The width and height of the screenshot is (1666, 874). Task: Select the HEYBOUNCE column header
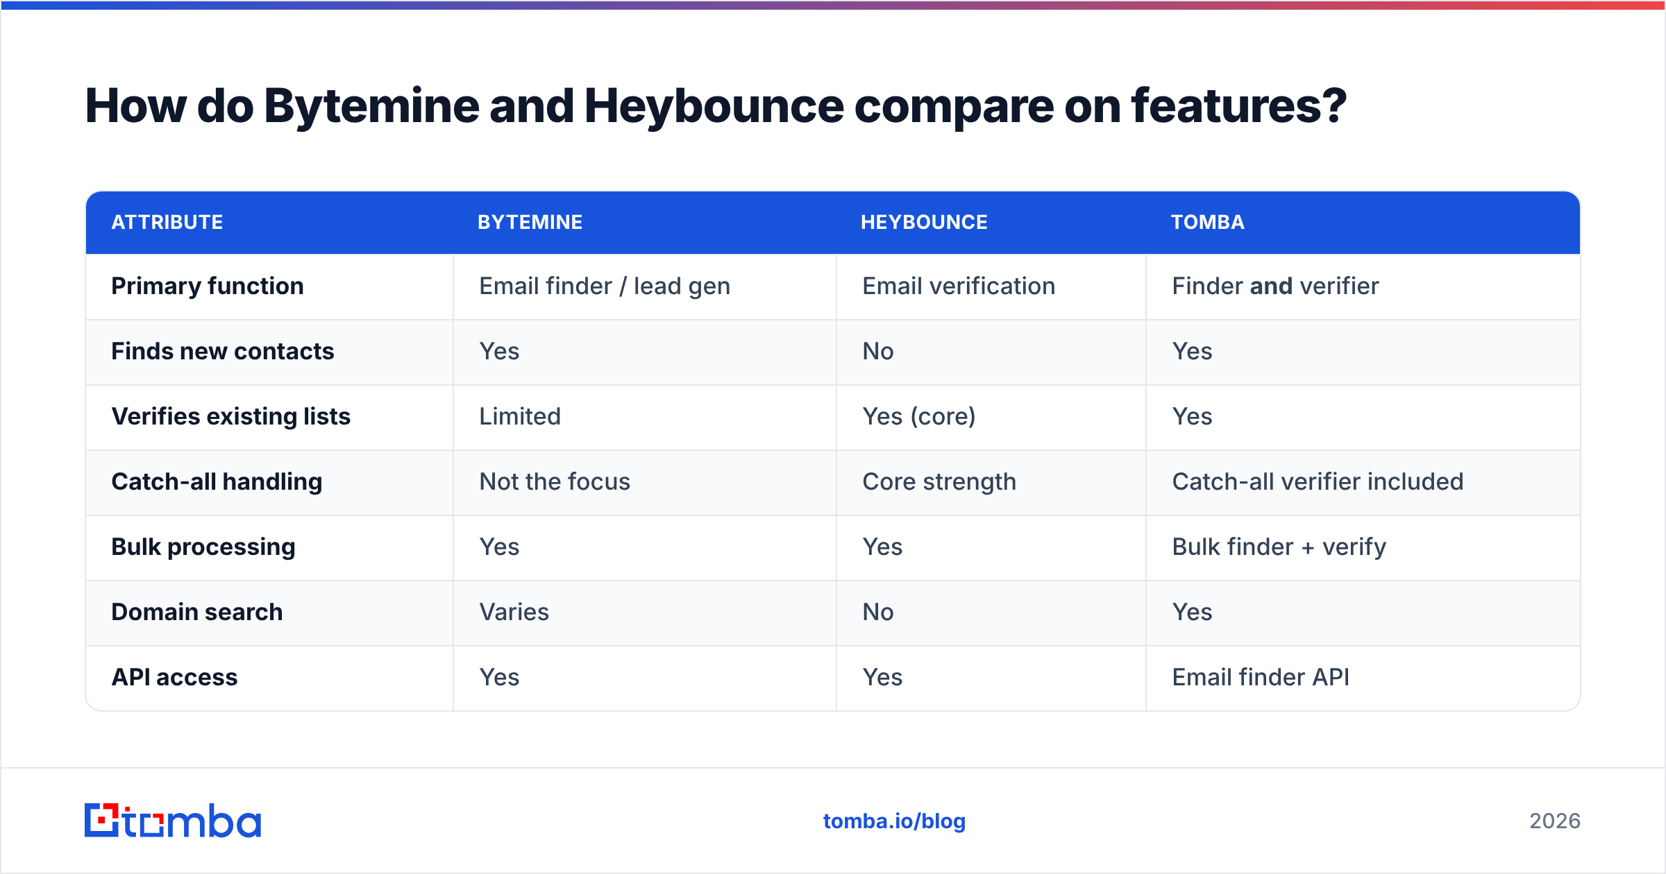point(924,222)
